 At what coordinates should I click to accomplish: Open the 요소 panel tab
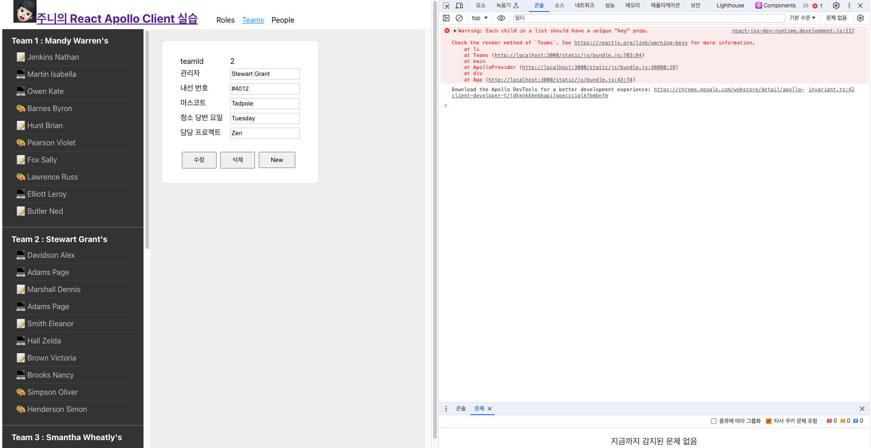point(481,6)
